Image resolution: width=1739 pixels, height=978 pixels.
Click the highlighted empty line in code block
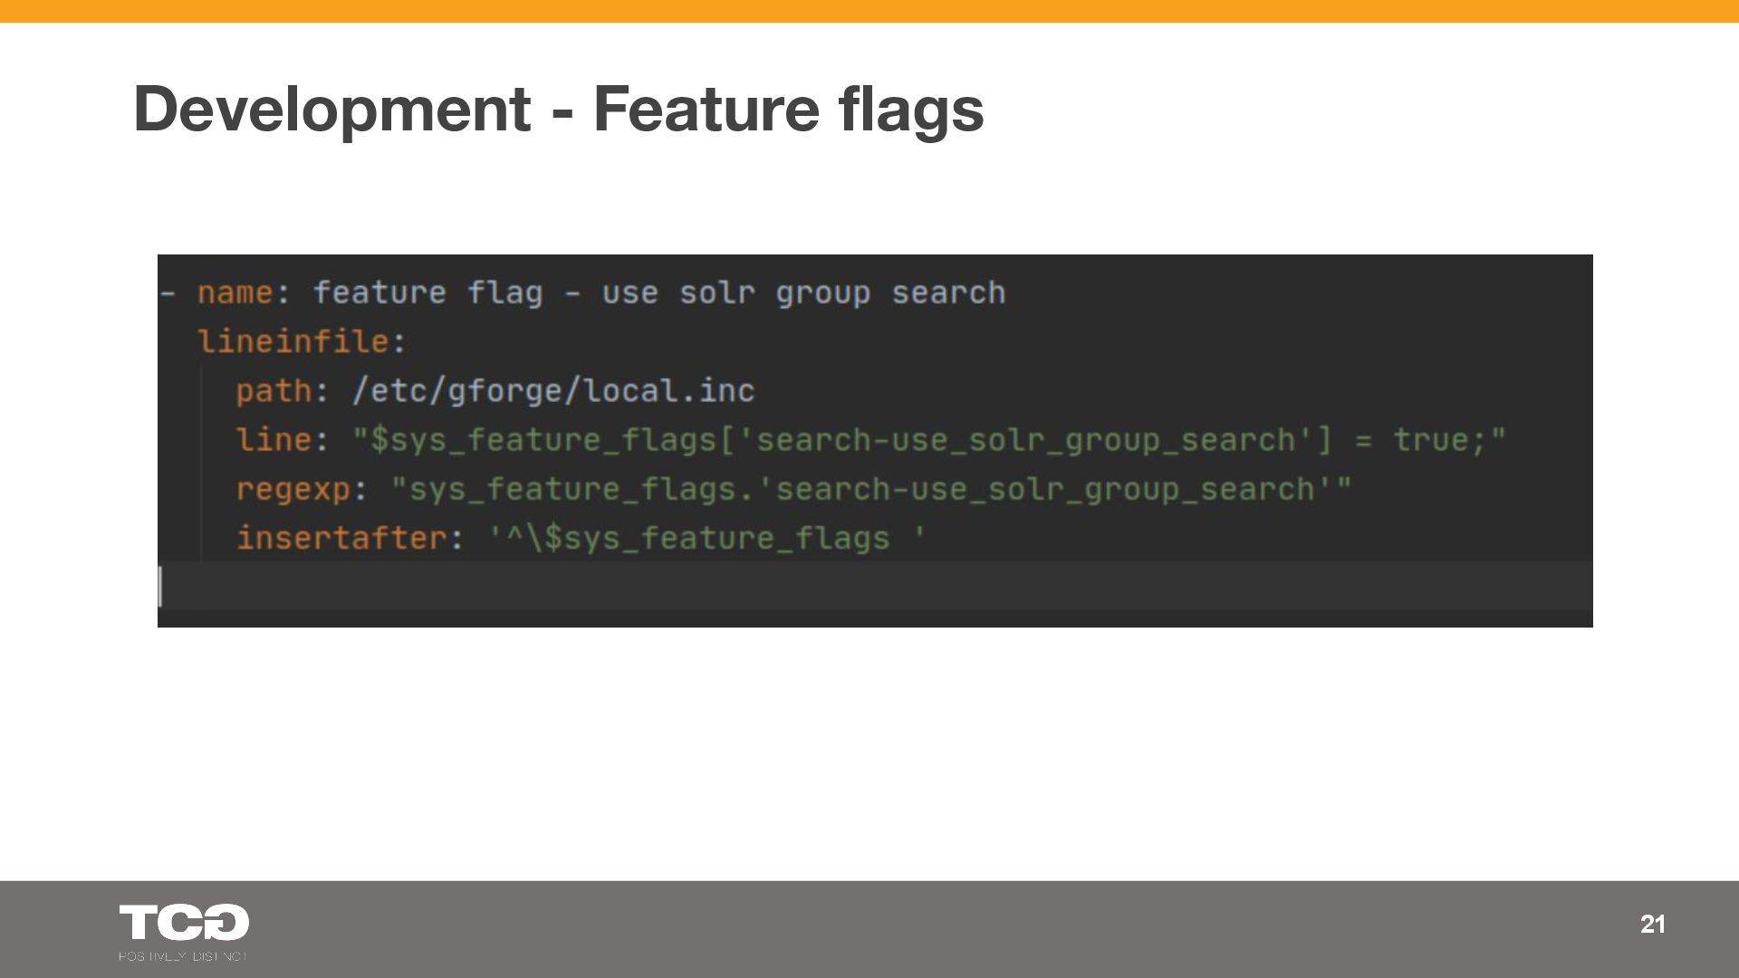click(x=869, y=586)
